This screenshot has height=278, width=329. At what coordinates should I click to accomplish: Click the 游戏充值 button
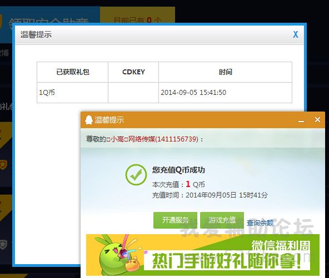222,220
